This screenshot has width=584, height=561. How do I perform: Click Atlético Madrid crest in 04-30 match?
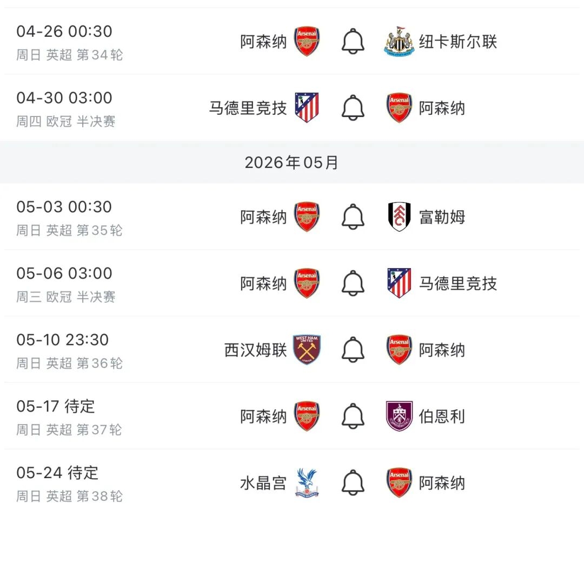[307, 108]
